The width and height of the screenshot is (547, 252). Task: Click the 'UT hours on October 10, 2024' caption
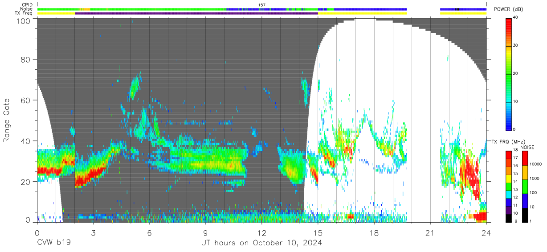pos(261,243)
